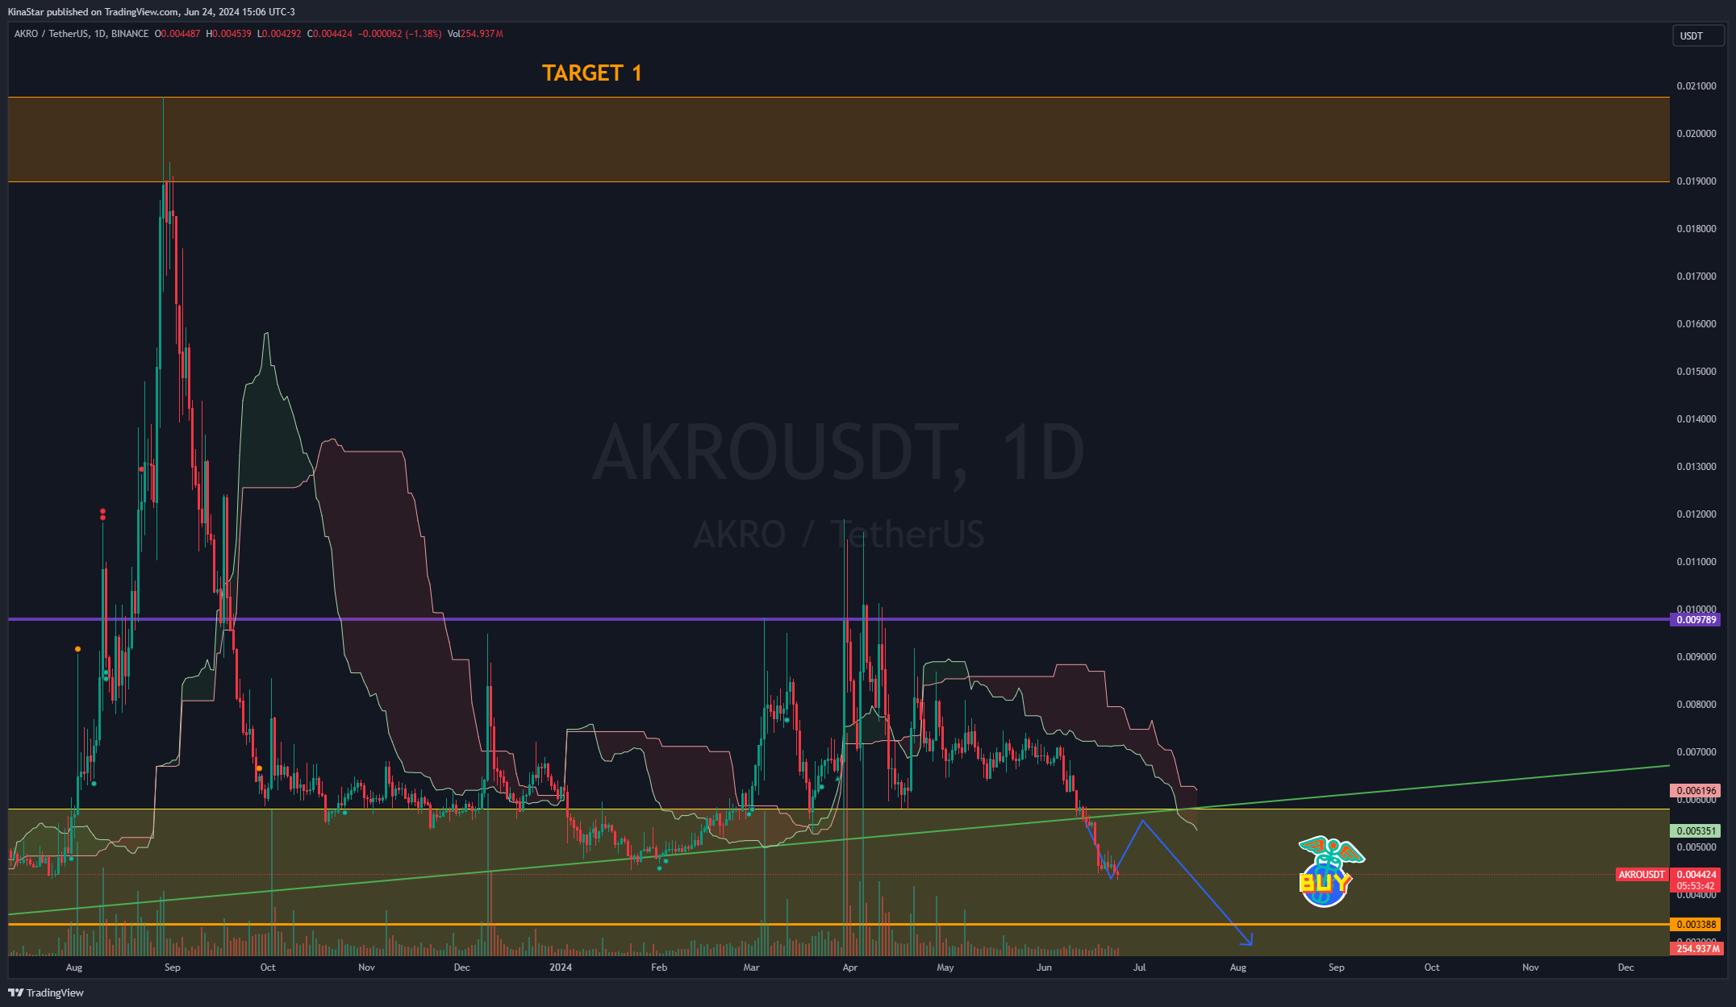Select the BUY sticker icon on chart
Screen dimensions: 1736x1007
[1329, 872]
